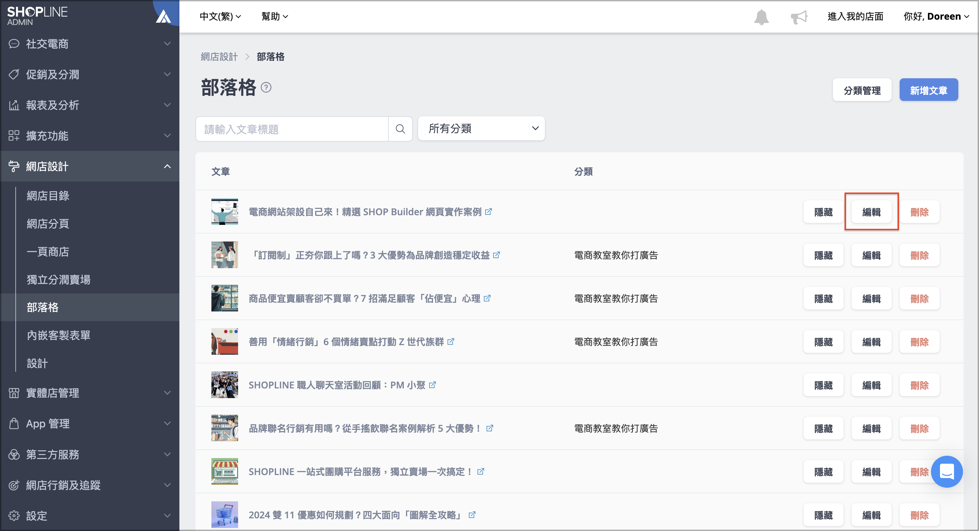Click the 設定 gear icon
The width and height of the screenshot is (979, 531).
point(14,516)
